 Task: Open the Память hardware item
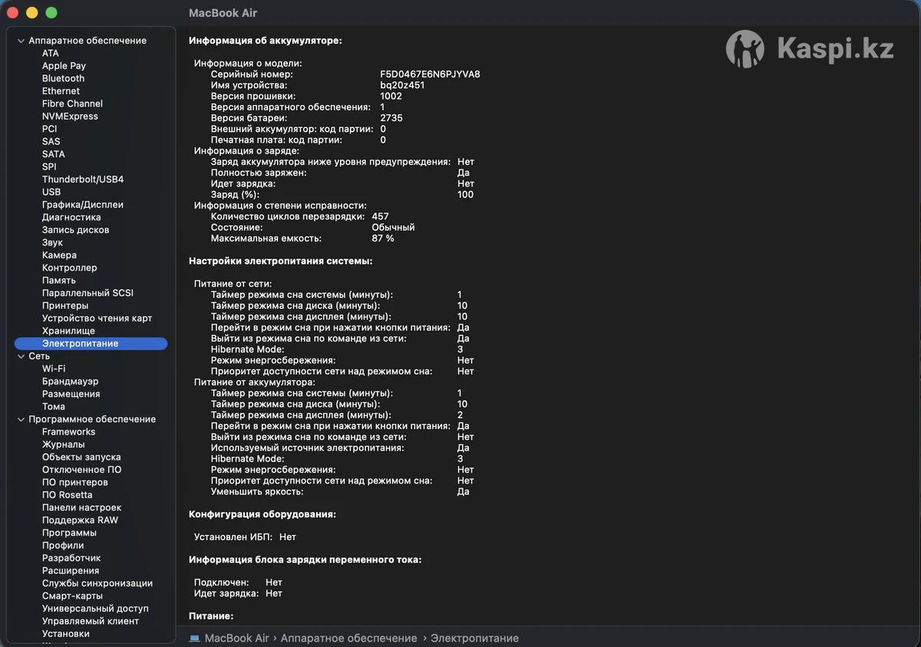point(58,281)
